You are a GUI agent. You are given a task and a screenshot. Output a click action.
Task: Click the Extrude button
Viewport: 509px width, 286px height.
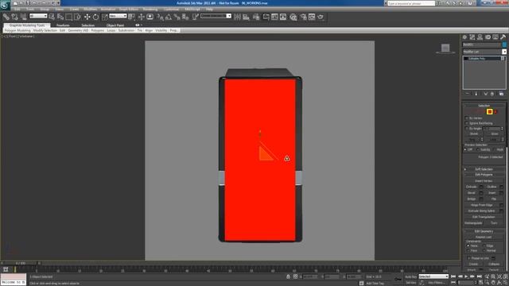472,187
